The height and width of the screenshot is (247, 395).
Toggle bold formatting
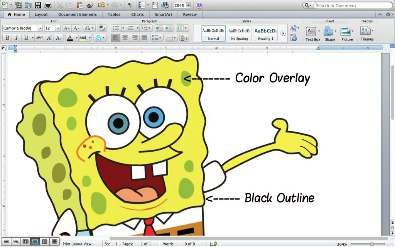(8, 38)
